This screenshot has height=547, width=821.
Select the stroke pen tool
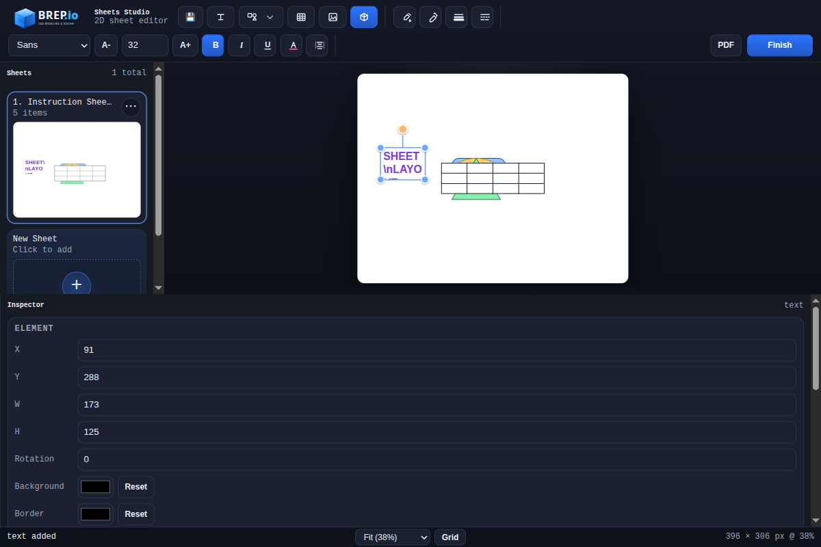click(430, 17)
